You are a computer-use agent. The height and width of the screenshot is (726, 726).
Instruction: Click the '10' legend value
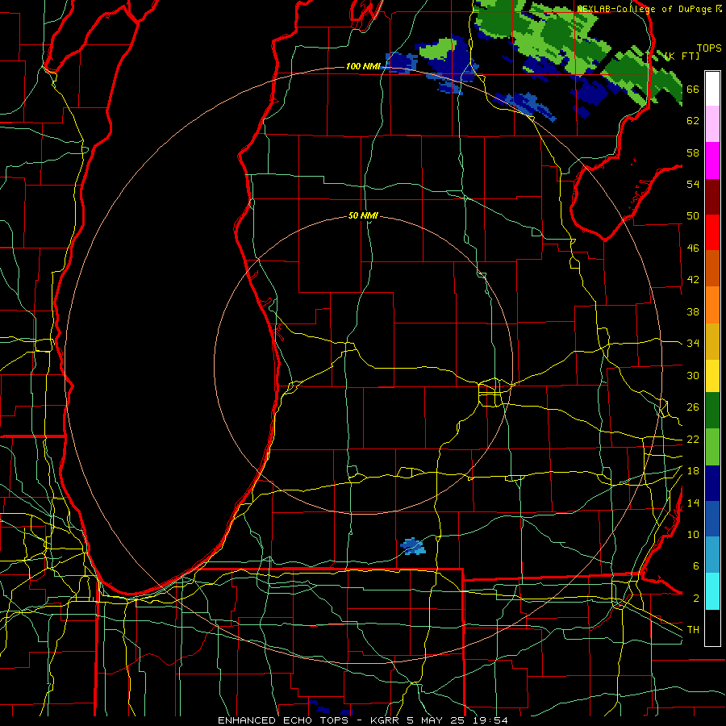click(693, 534)
